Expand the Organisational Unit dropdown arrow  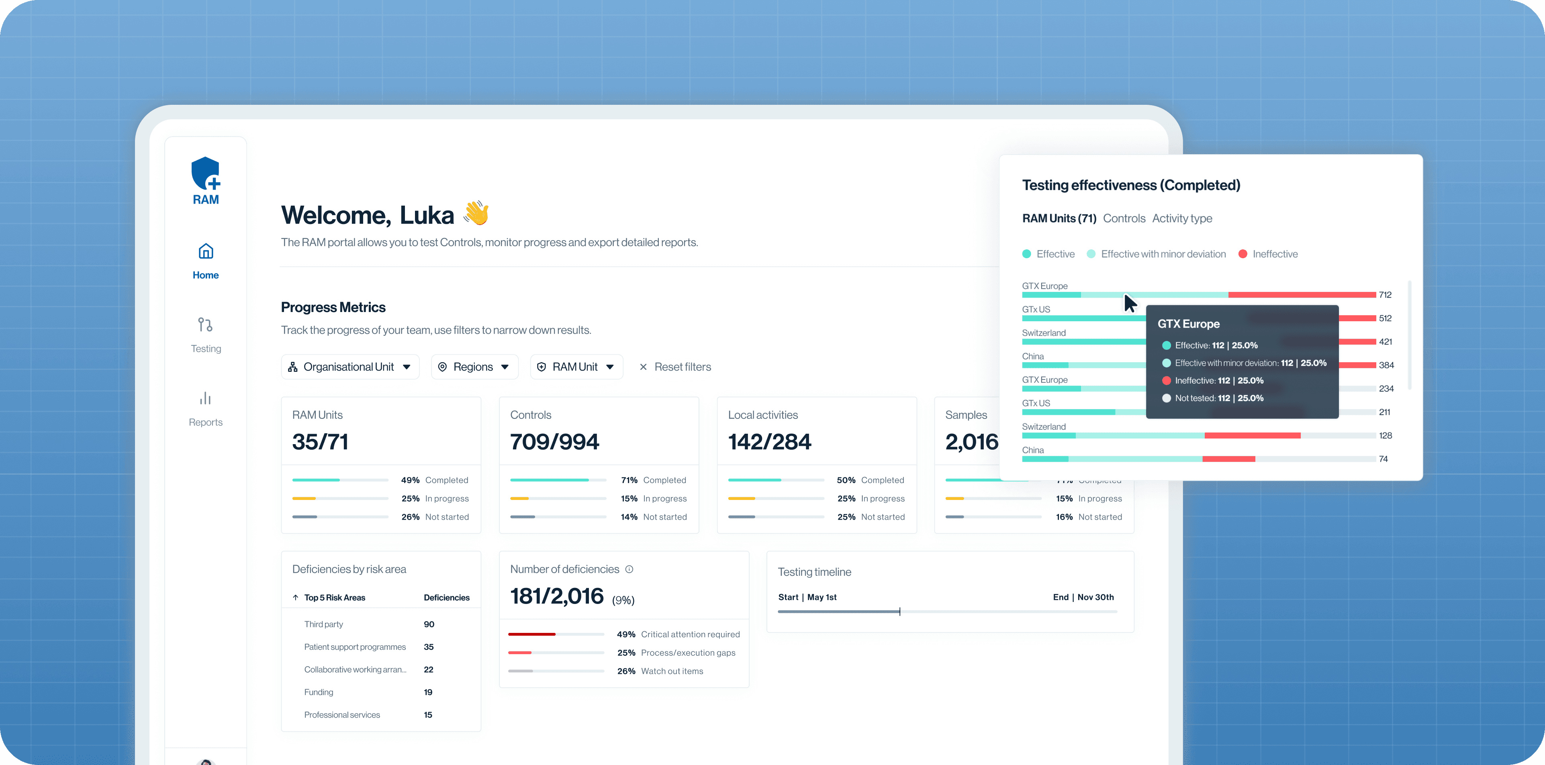coord(407,367)
